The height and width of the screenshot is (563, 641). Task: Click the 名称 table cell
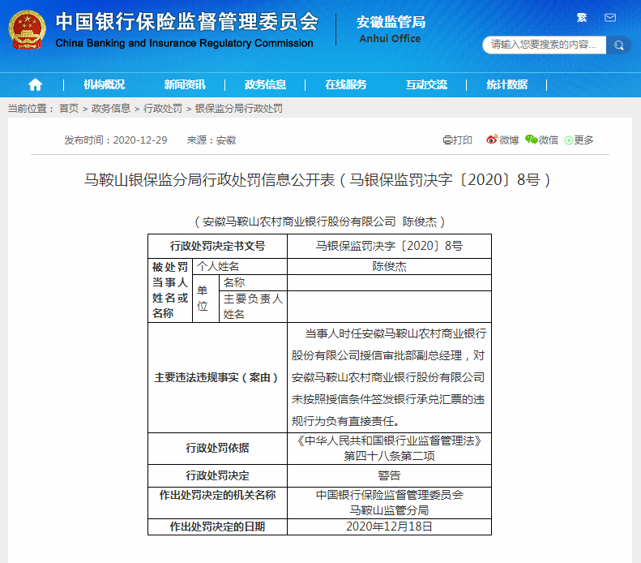[253, 282]
